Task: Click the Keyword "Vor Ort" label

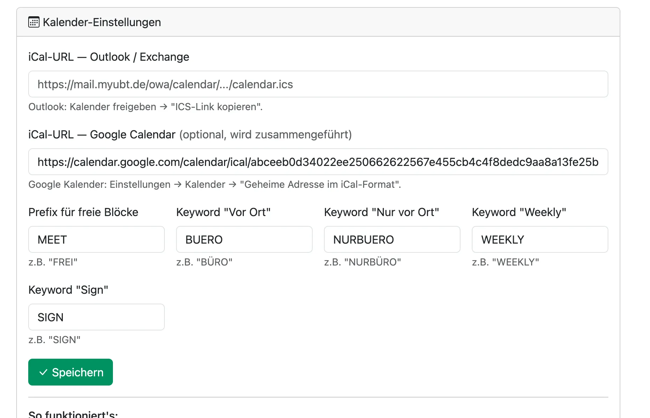Action: 223,212
